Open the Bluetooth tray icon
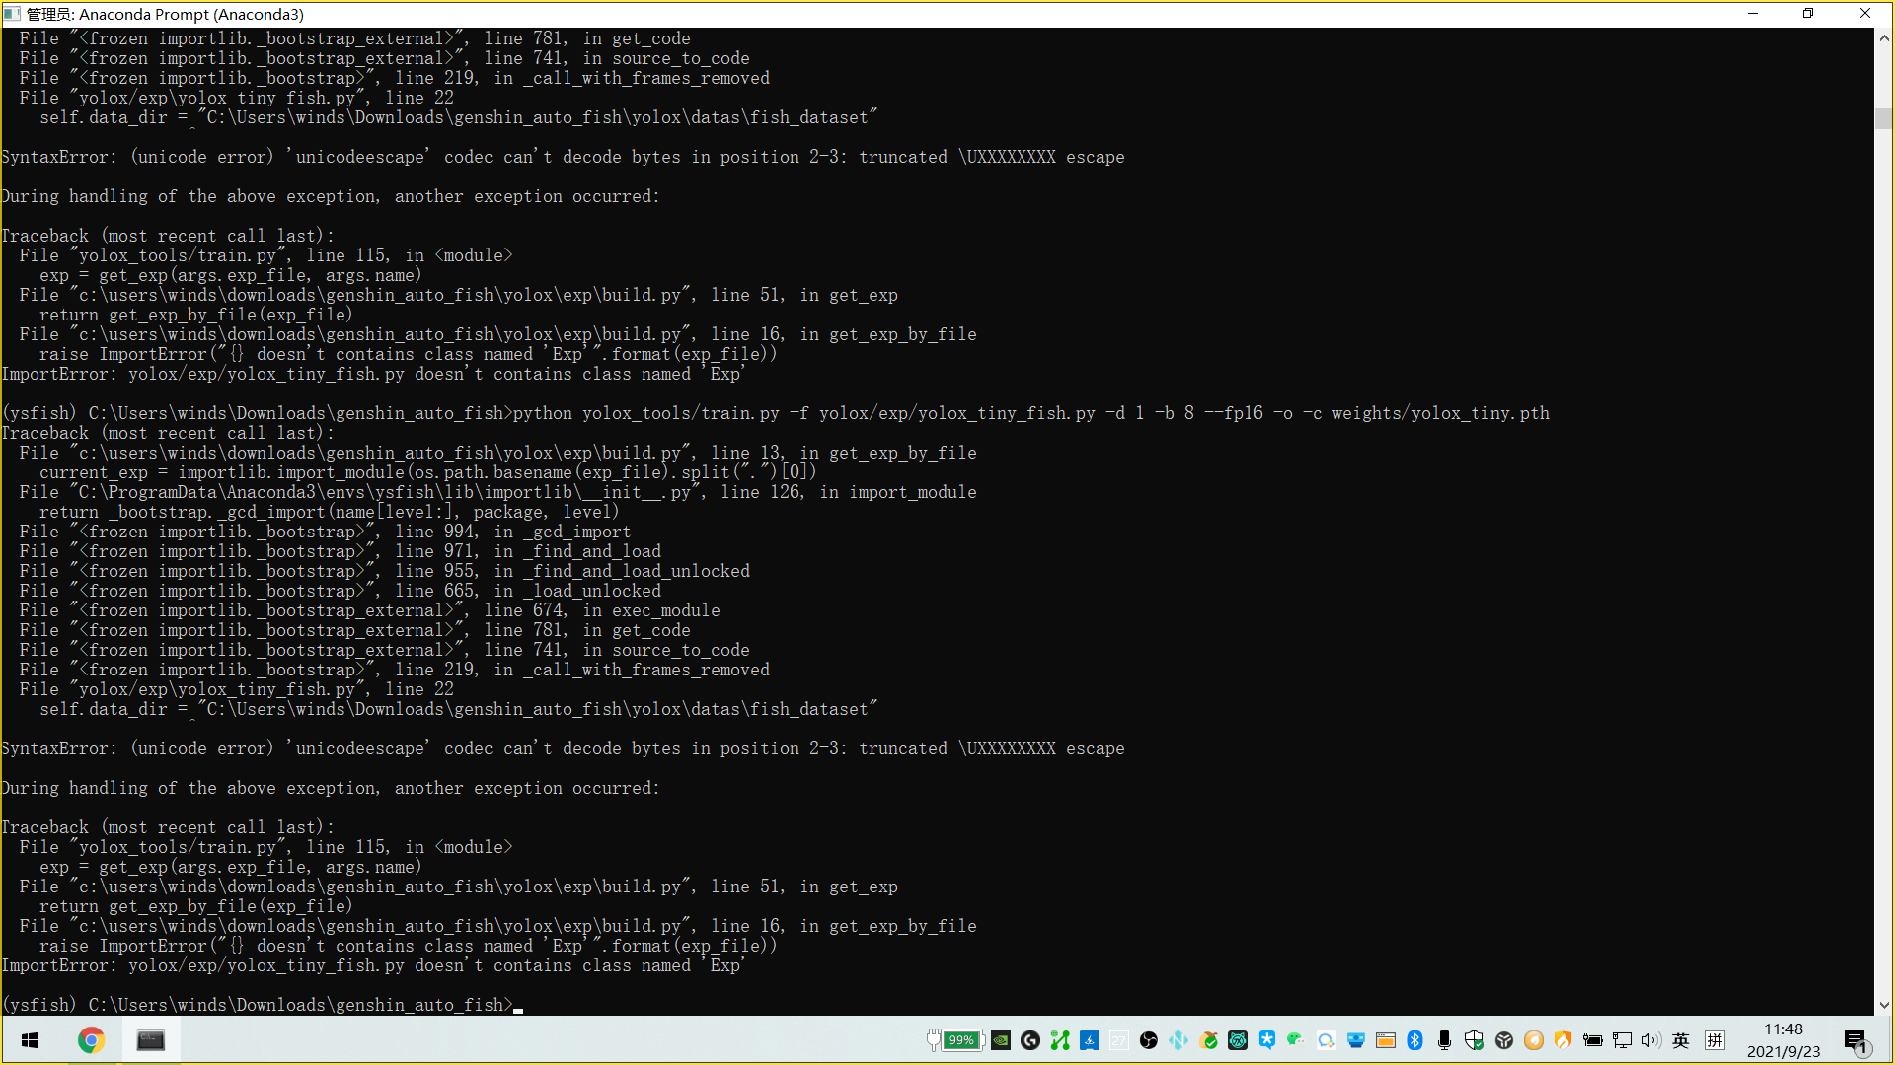 tap(1415, 1040)
